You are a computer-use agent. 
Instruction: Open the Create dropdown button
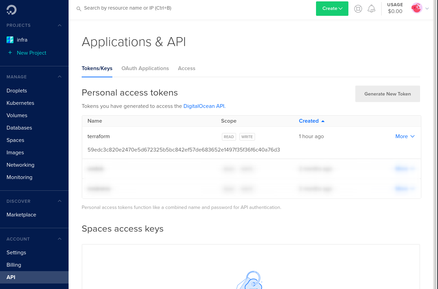coord(332,9)
